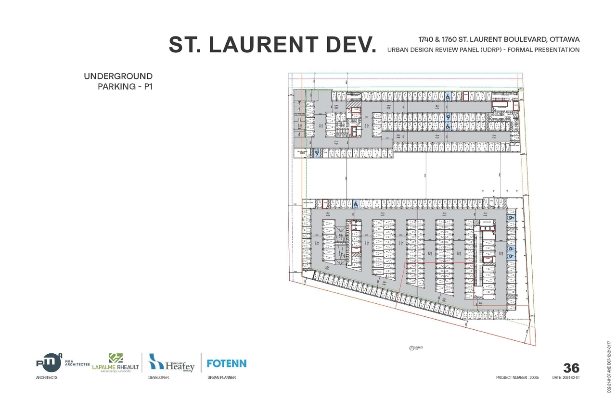Click the 'URBAN PLANNER' caption
Viewport: 616px width, 398px height.
click(221, 378)
